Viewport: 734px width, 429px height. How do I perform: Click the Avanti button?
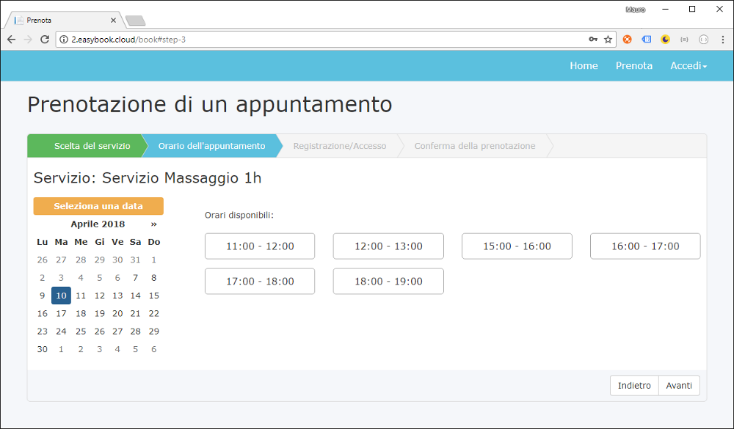coord(679,385)
